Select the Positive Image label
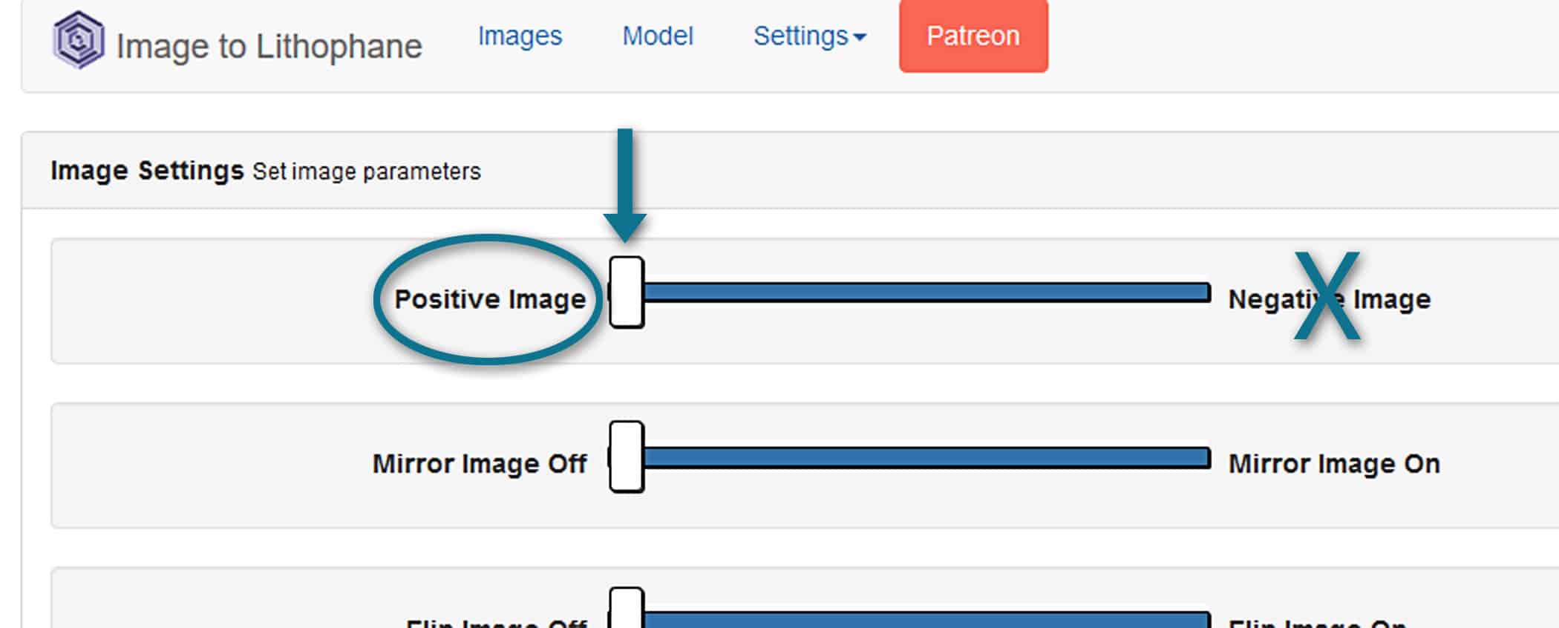Image resolution: width=1559 pixels, height=628 pixels. click(490, 299)
